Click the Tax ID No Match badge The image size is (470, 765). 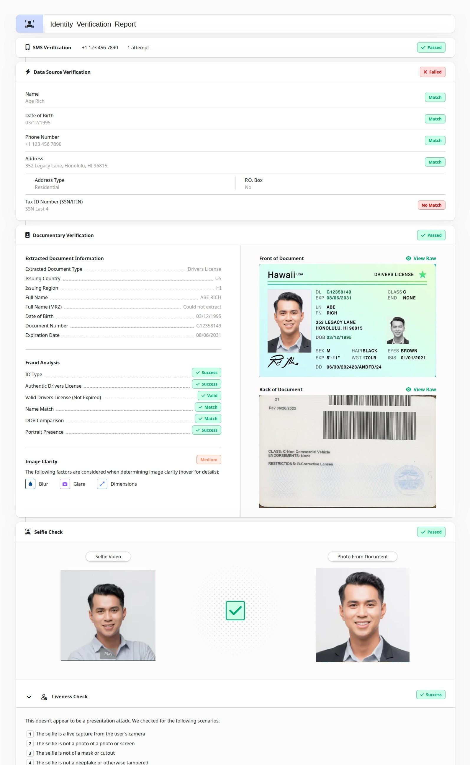[431, 205]
